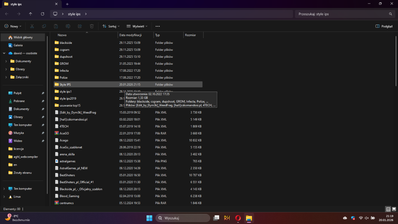Click the Nowy new item button
Screen dimensions: 398x224
tap(13, 26)
